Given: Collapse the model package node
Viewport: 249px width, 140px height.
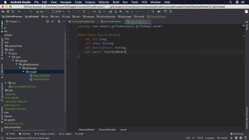Looking at the screenshot, I should coord(23,72).
